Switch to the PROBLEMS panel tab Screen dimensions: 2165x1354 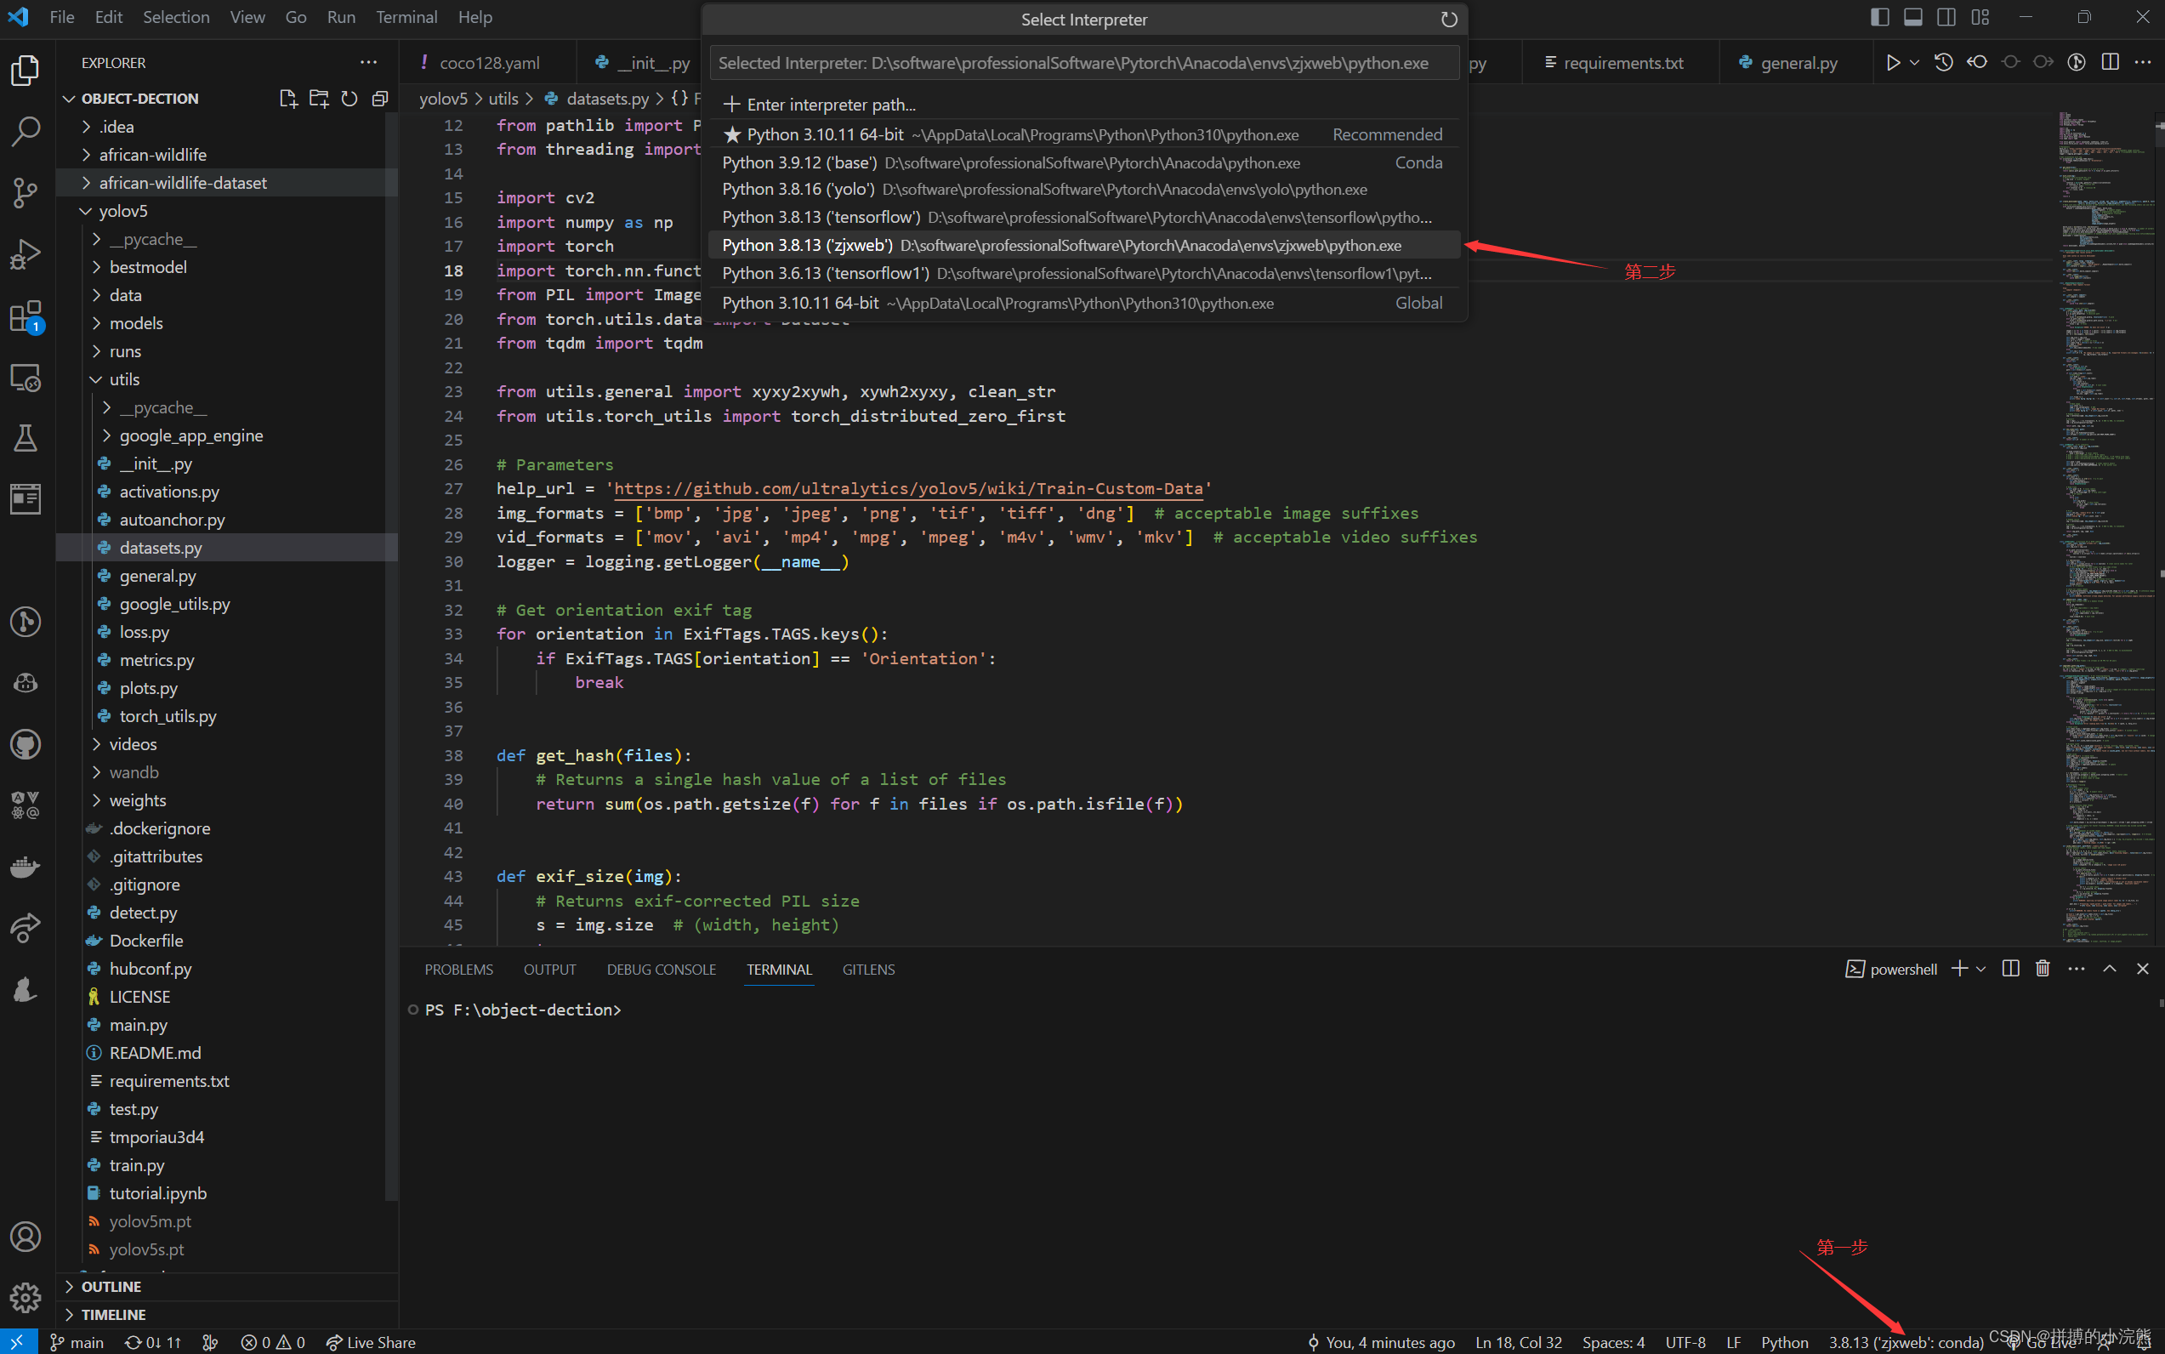[459, 970]
